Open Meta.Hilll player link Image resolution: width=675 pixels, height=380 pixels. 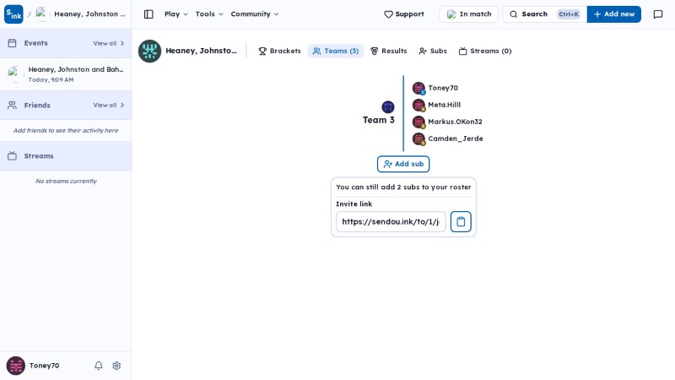pos(445,105)
